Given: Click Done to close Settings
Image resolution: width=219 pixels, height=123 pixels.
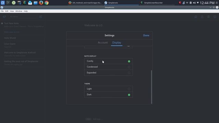Looking at the screenshot, I should (146, 36).
